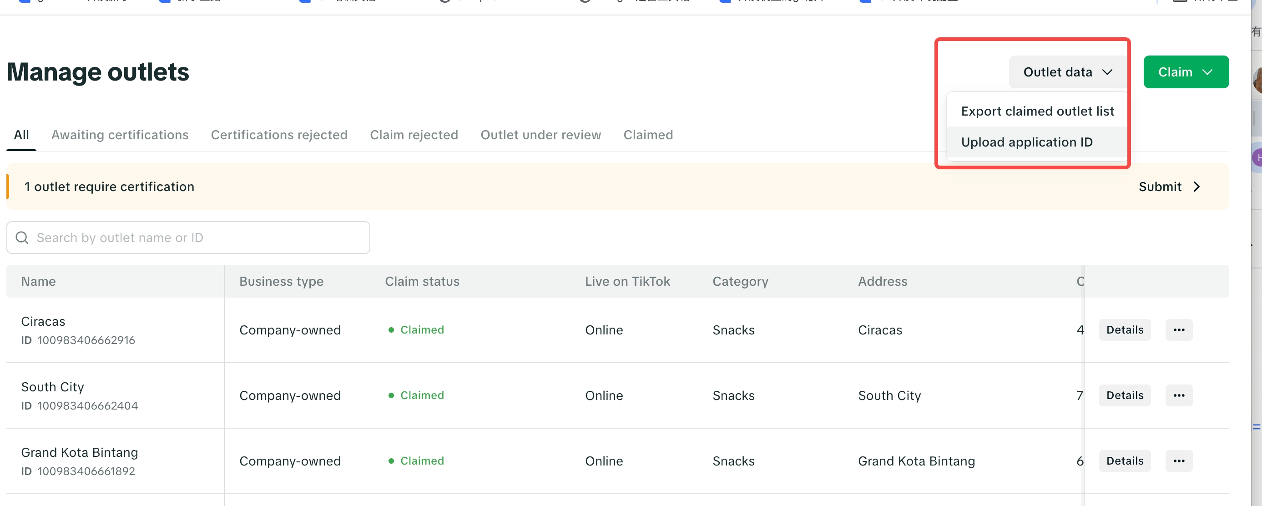Show the Outlet under review tab

[x=540, y=135]
